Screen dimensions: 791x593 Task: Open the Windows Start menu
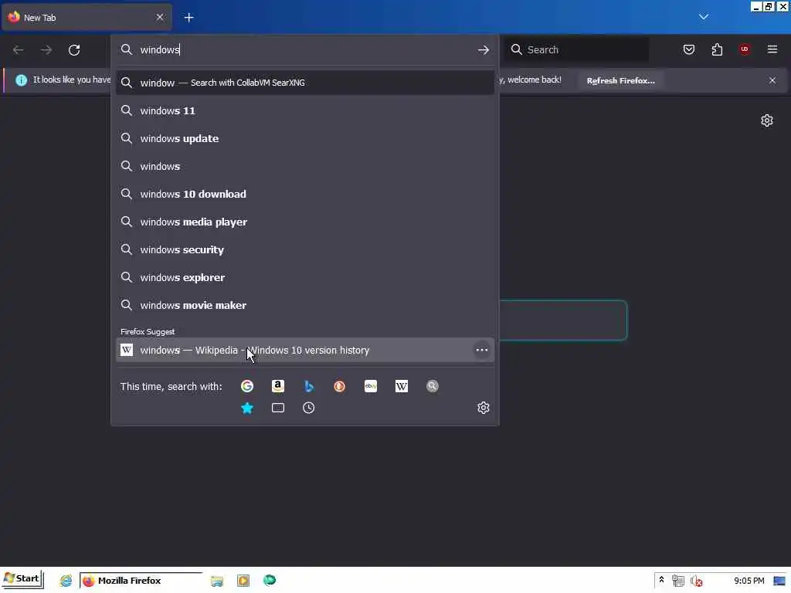click(22, 579)
